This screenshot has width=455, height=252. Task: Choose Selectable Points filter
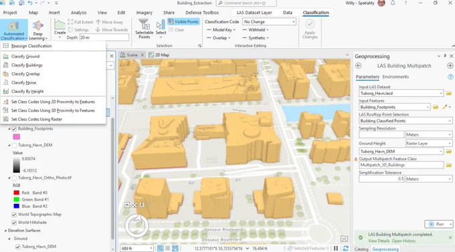(x=145, y=29)
